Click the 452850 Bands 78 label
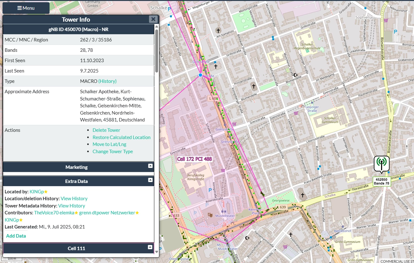414x263 pixels. tap(382, 181)
